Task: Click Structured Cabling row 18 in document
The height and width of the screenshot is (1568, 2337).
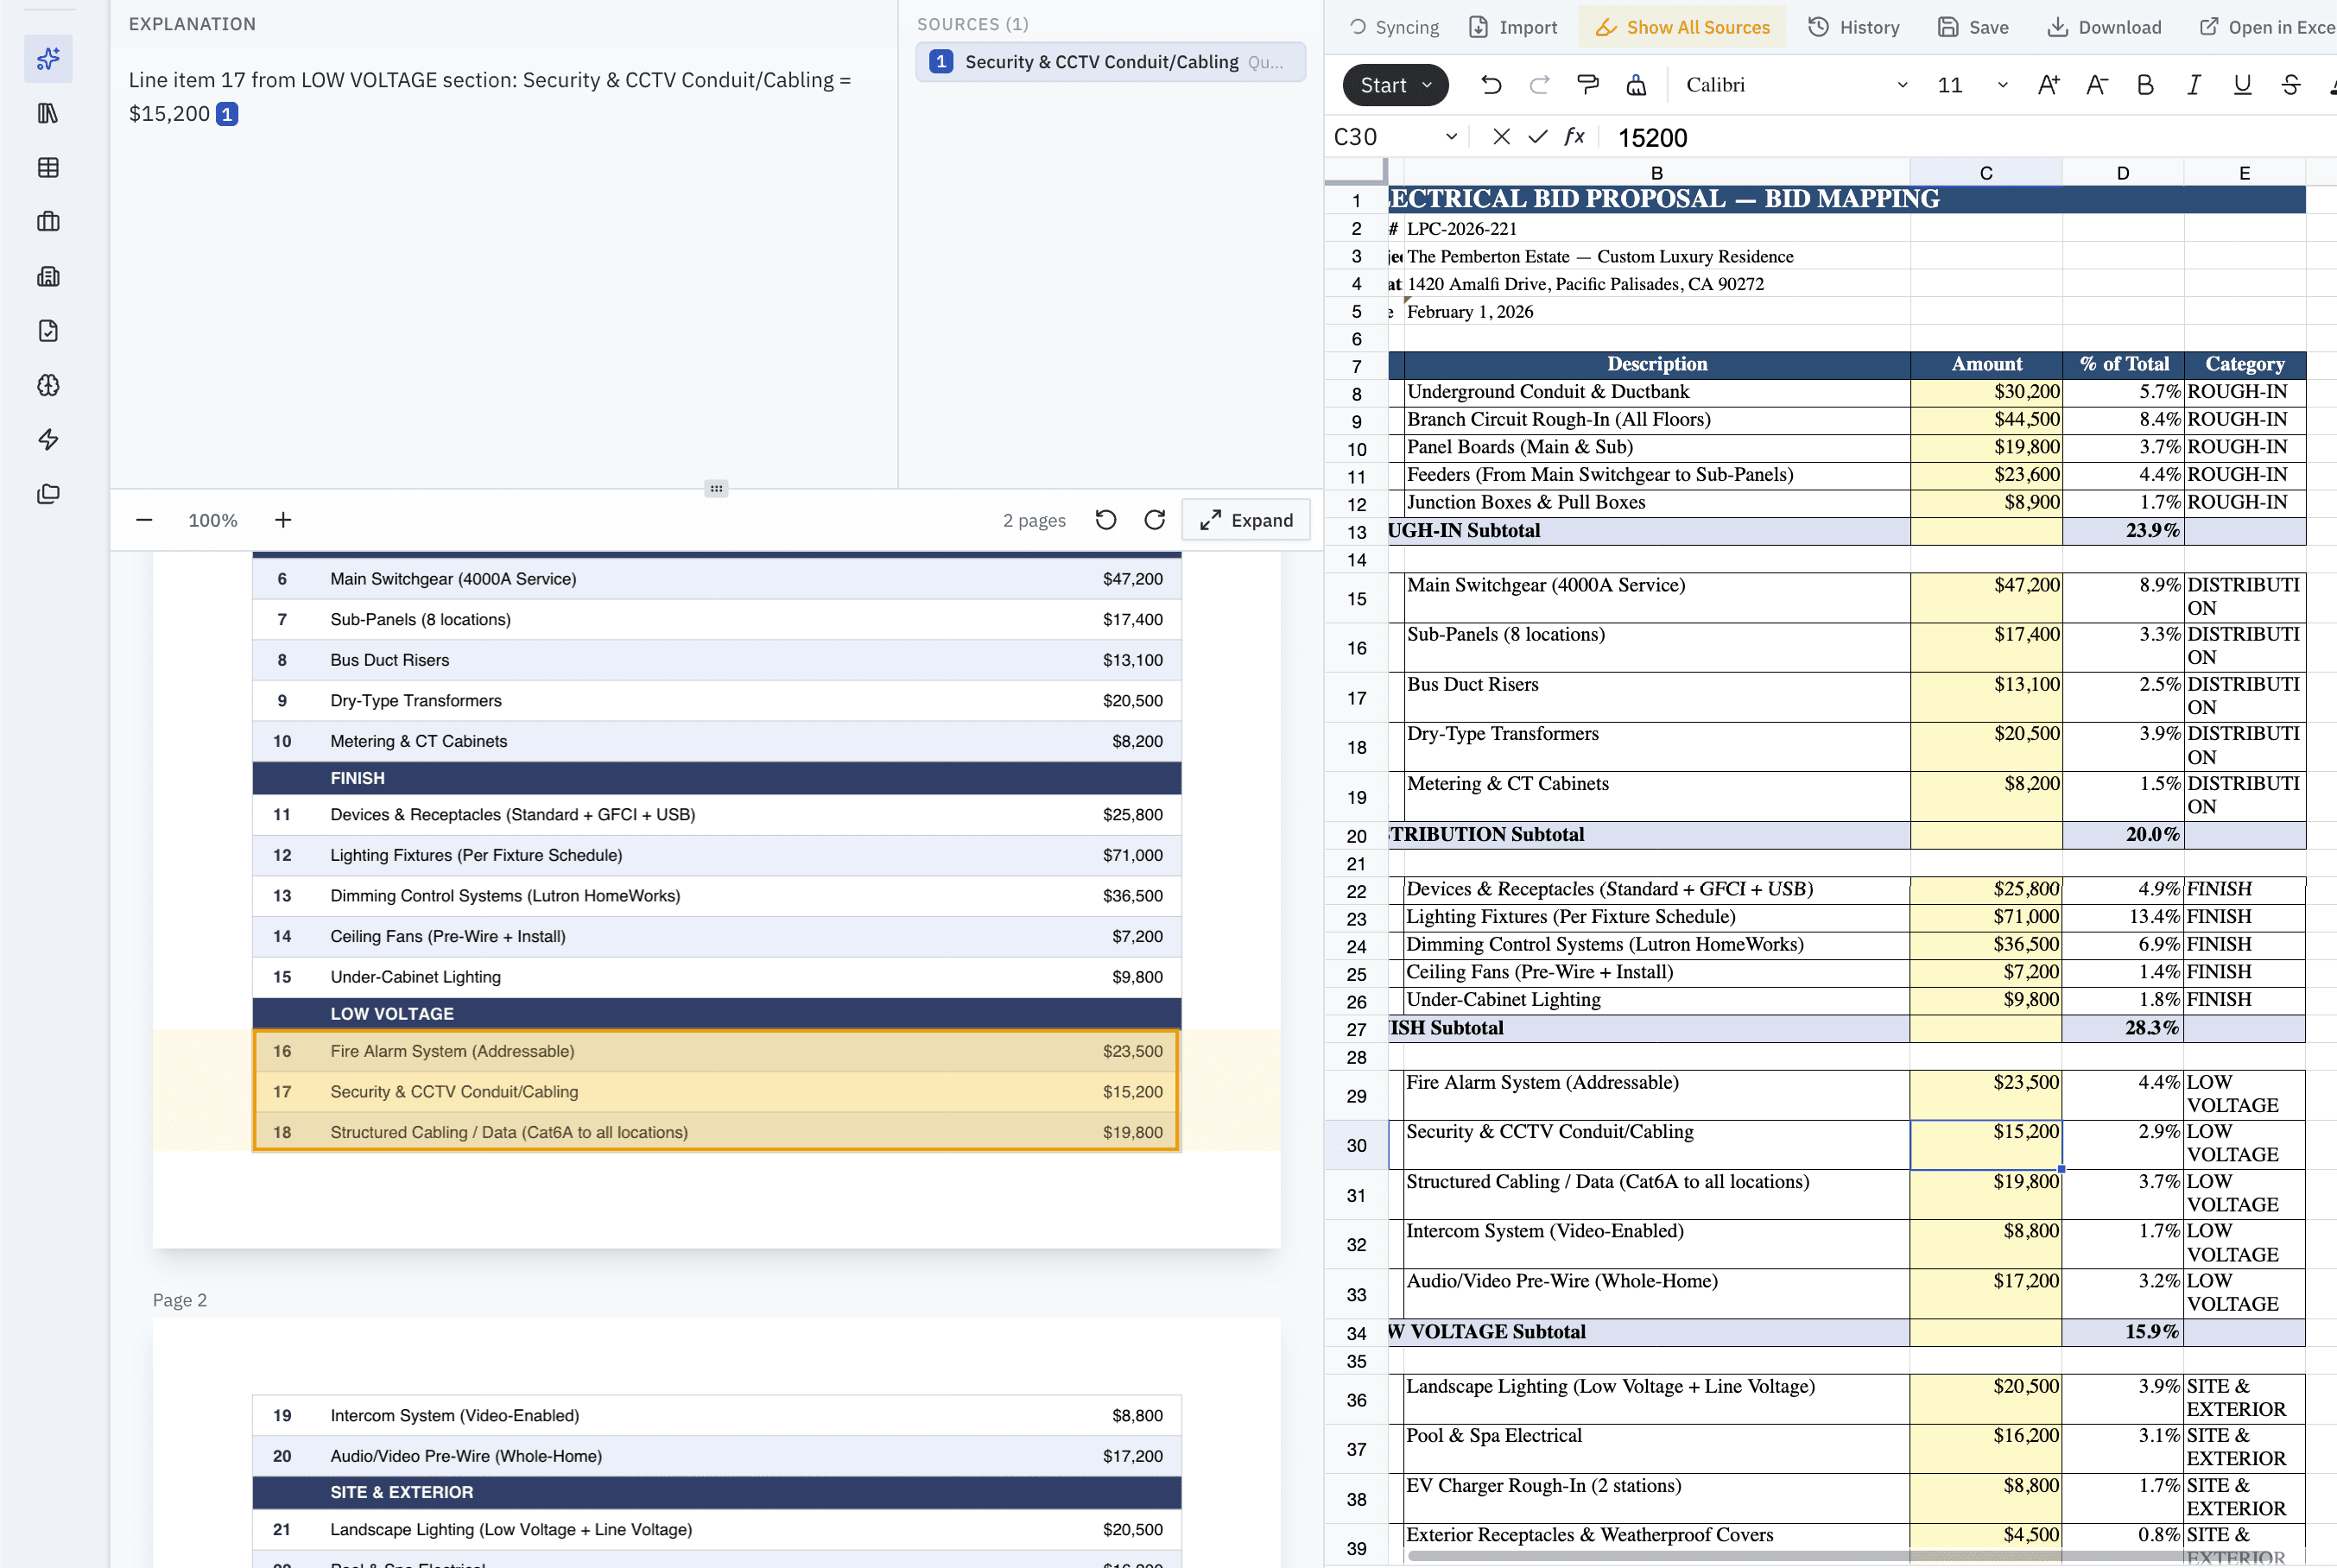Action: pos(716,1132)
